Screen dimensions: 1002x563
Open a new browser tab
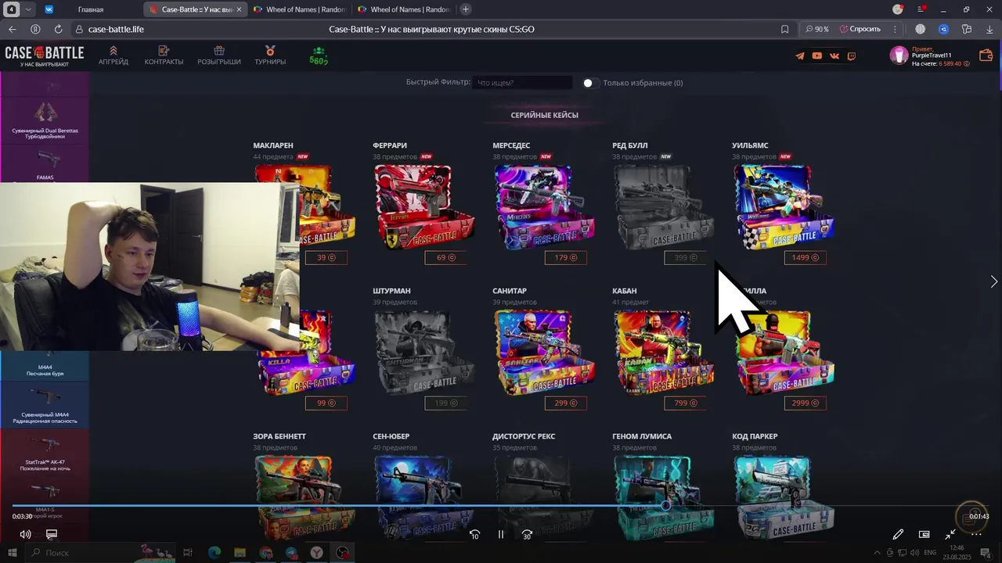(466, 9)
